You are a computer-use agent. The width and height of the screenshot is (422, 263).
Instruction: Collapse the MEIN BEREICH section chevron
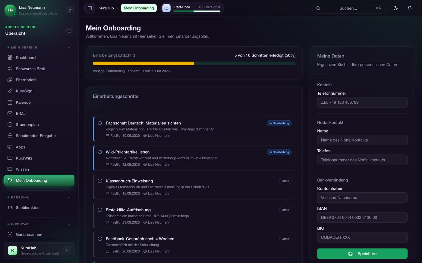[x=69, y=47]
